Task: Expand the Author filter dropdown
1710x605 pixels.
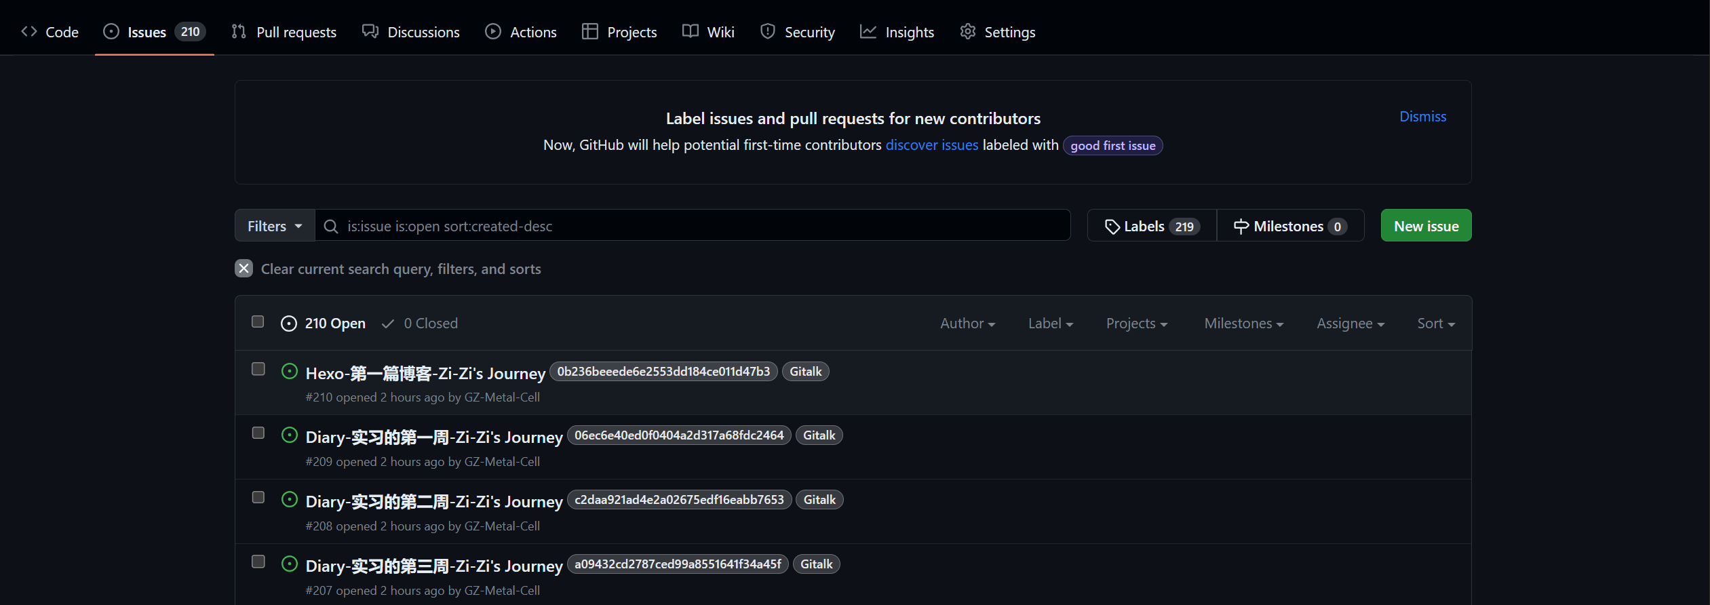Action: pyautogui.click(x=967, y=324)
